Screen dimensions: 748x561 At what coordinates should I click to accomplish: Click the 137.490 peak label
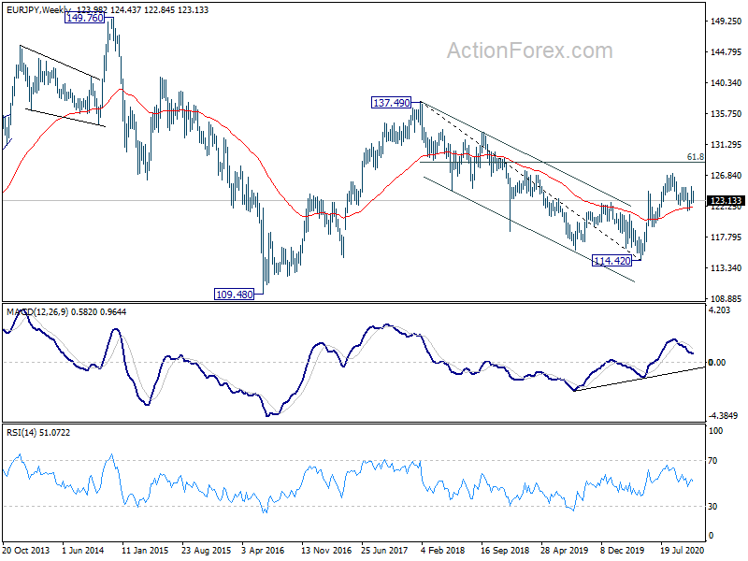(x=391, y=103)
